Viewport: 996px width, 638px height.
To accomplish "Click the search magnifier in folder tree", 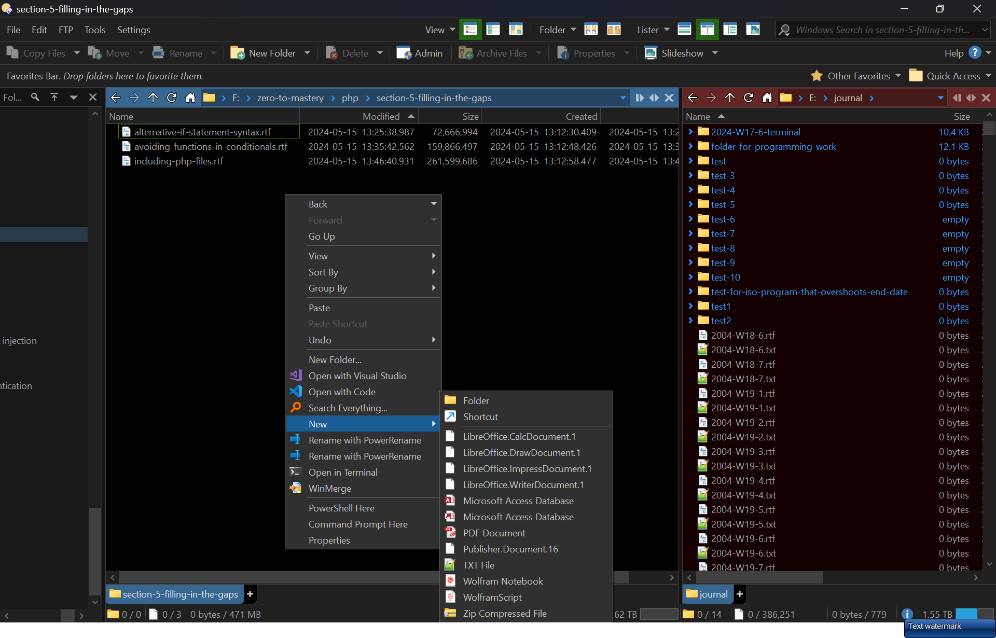I will (35, 97).
